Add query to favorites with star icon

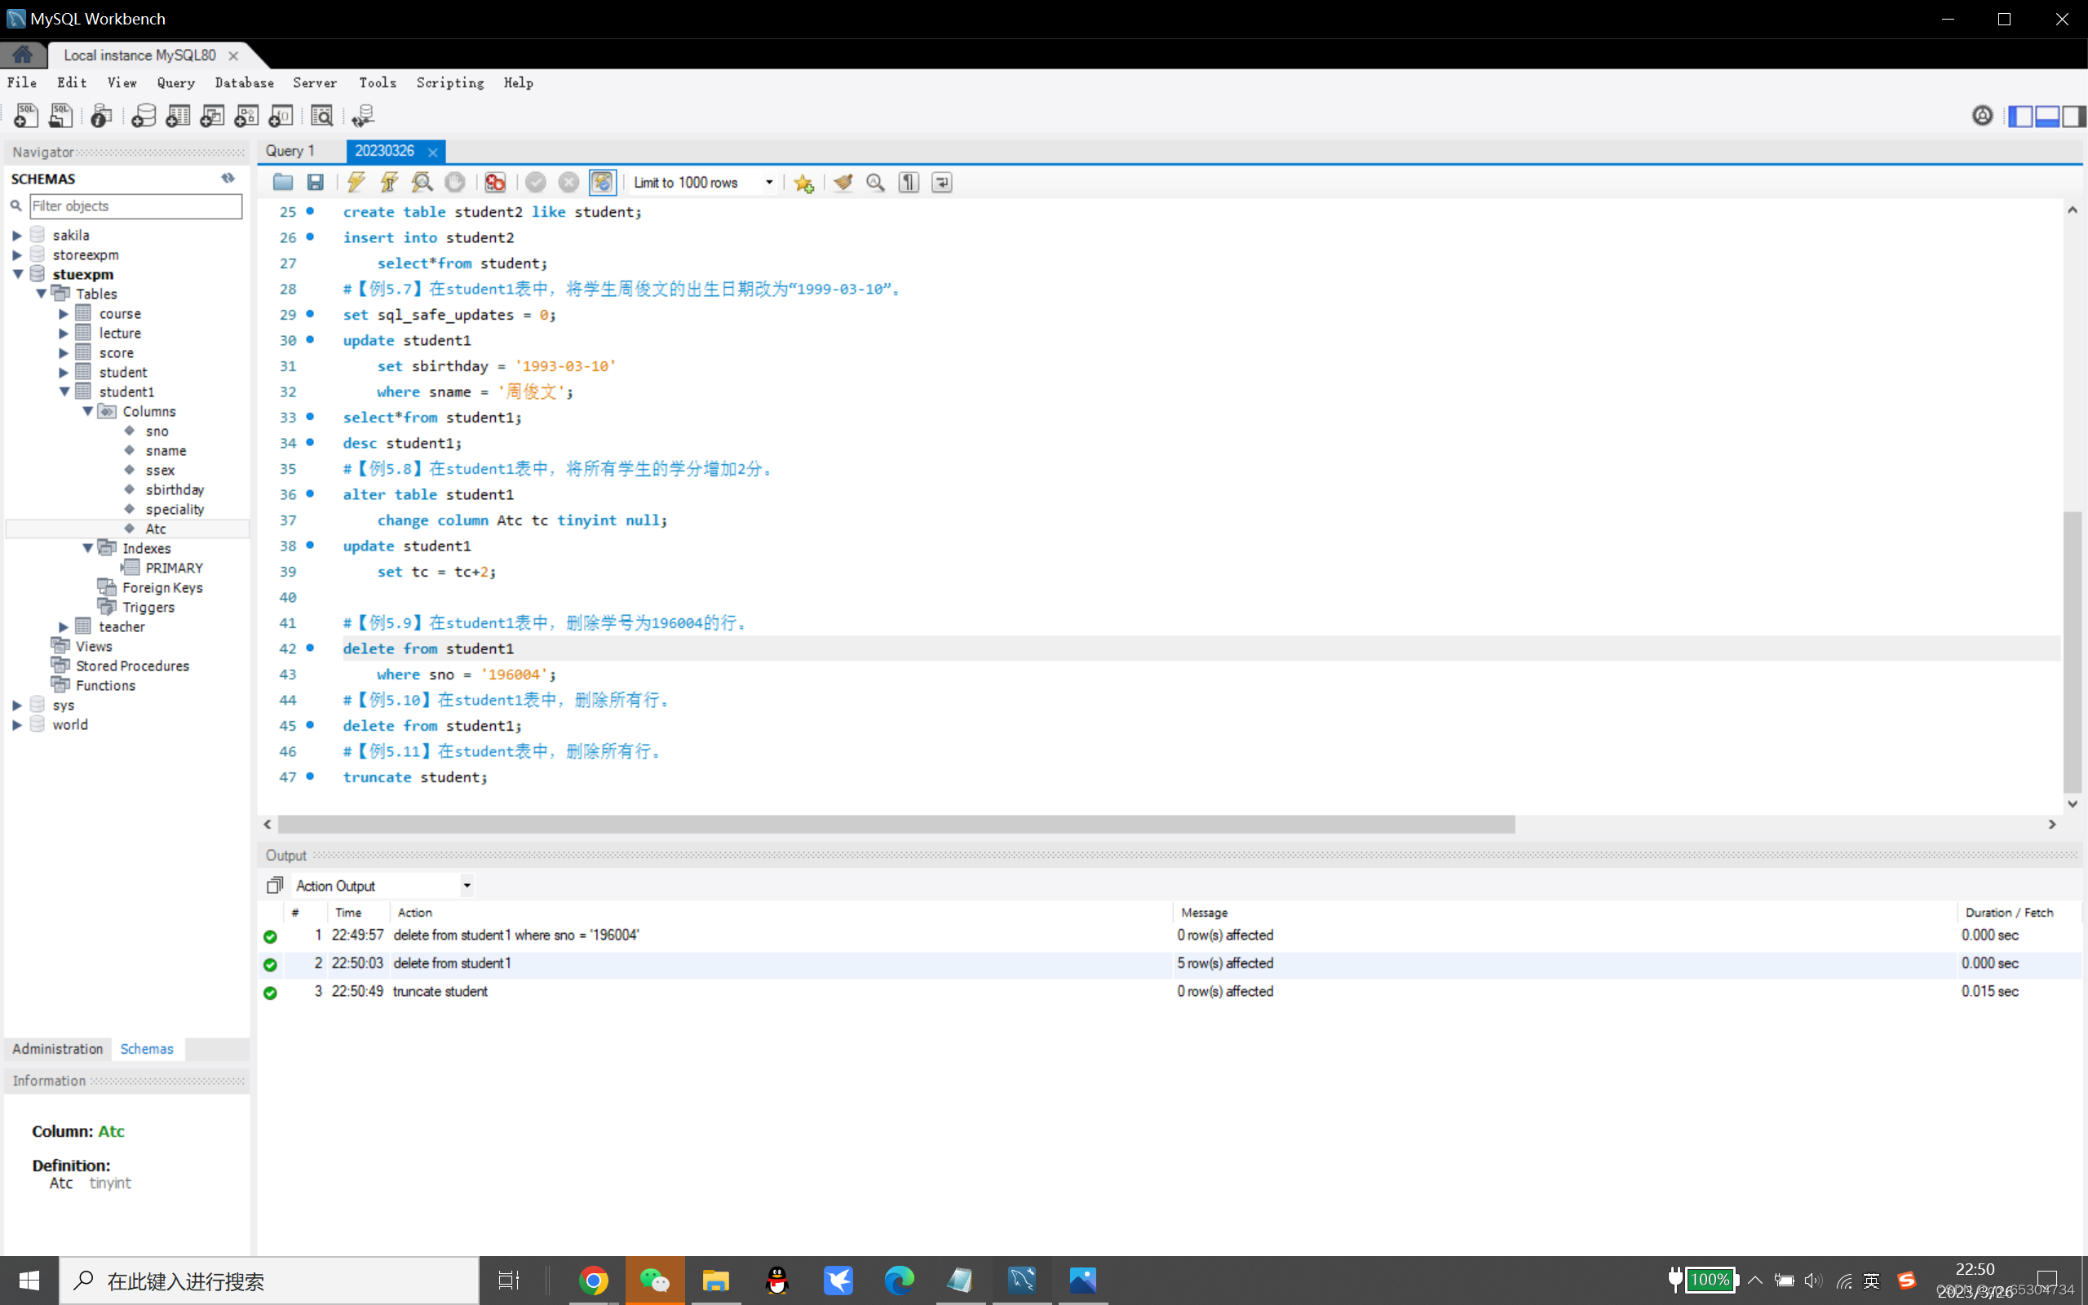(x=804, y=183)
